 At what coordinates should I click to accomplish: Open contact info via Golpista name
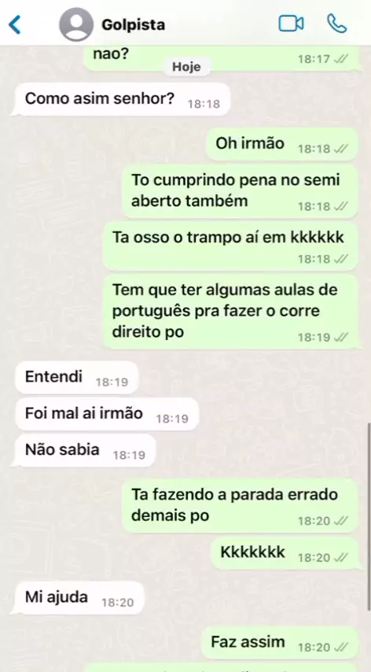pos(133,25)
